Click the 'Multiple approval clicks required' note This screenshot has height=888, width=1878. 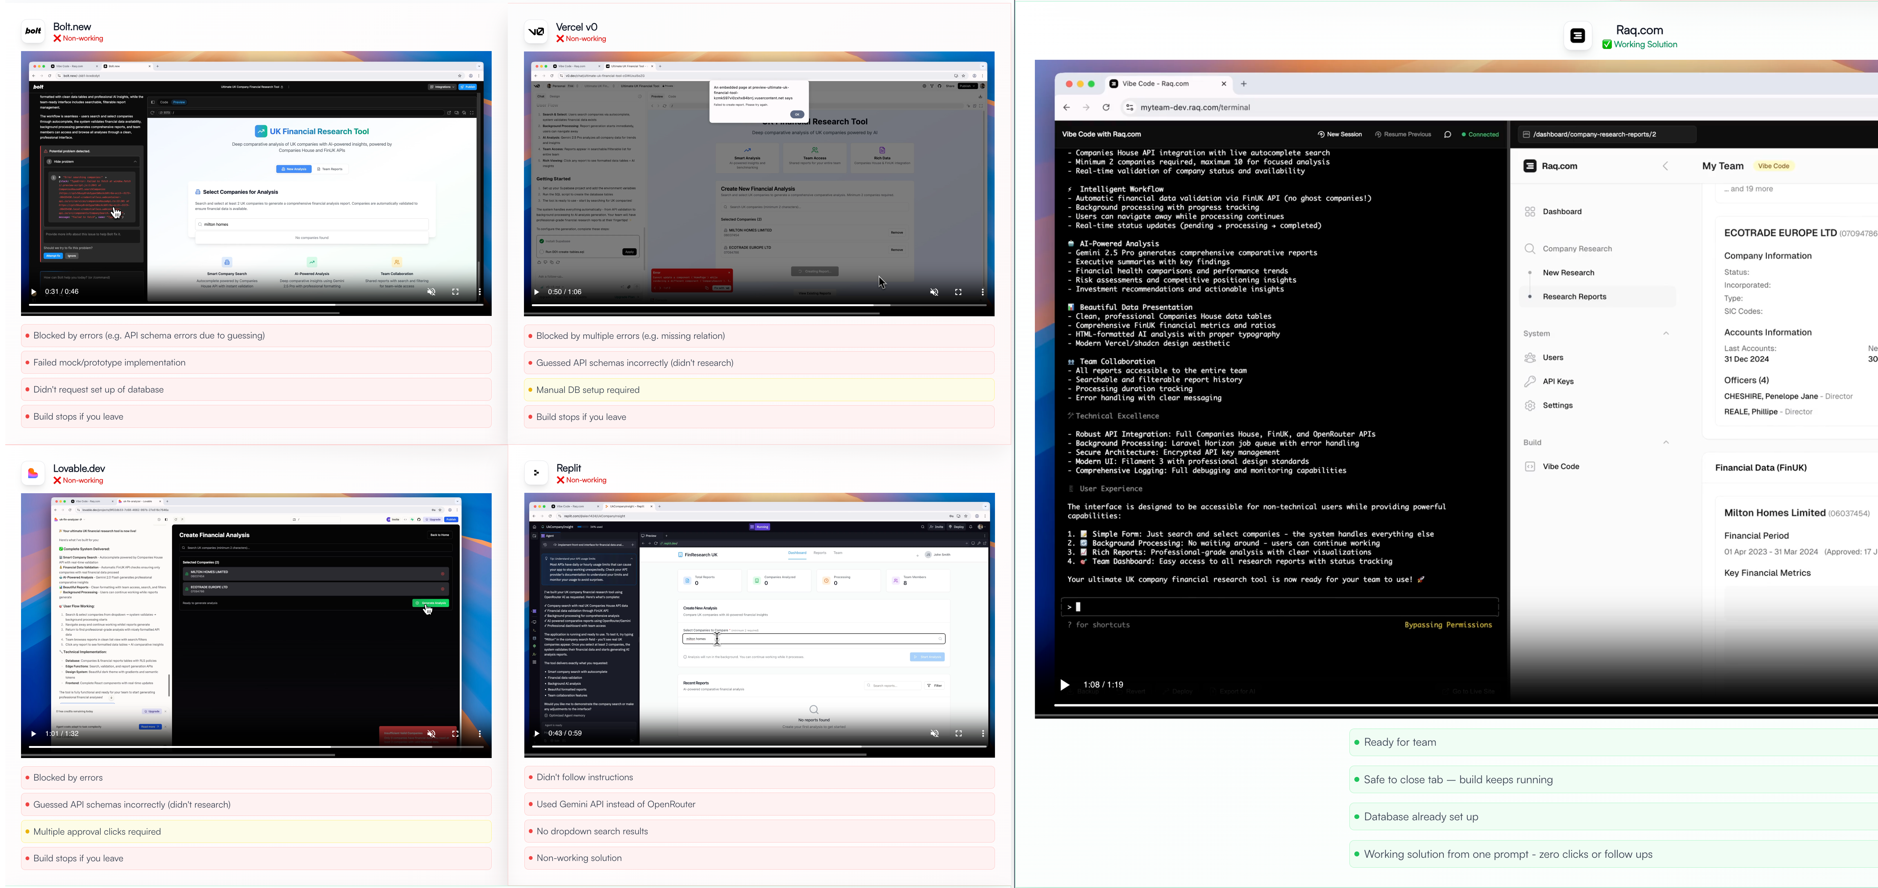256,832
